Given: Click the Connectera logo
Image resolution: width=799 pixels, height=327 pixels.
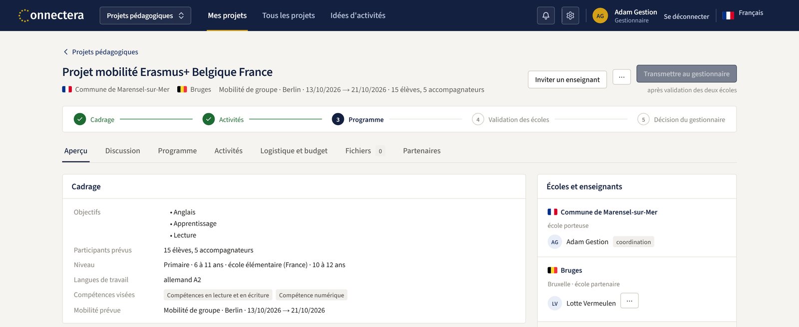Looking at the screenshot, I should point(51,15).
